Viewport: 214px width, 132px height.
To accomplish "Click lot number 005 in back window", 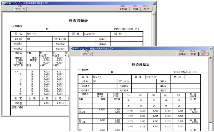I will click(x=29, y=39).
